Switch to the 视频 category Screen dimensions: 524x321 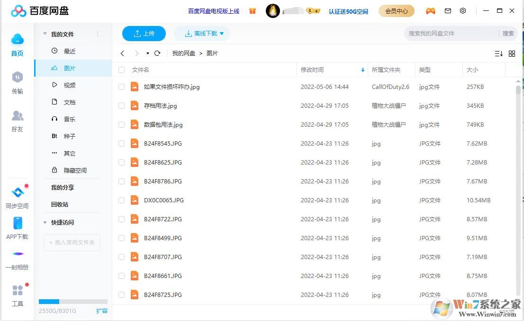(69, 85)
